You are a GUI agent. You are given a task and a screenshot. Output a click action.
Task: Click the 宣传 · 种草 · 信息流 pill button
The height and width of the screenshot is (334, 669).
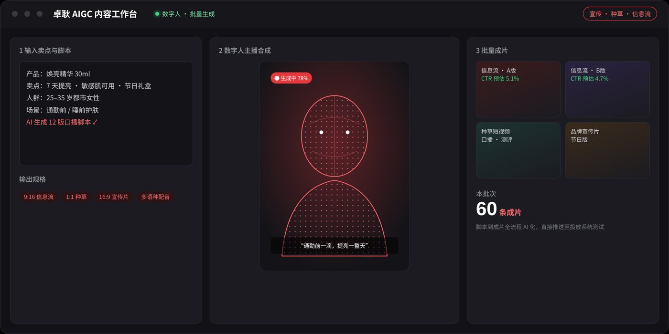pyautogui.click(x=620, y=14)
